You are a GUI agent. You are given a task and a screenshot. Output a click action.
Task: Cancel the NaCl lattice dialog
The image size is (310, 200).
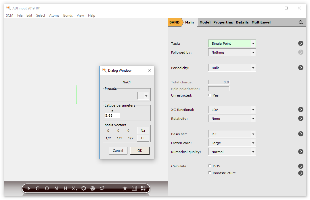click(118, 150)
